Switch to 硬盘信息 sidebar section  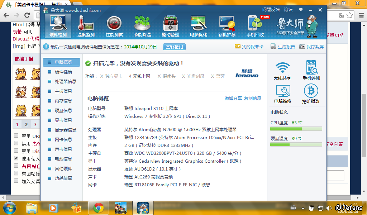point(63,111)
